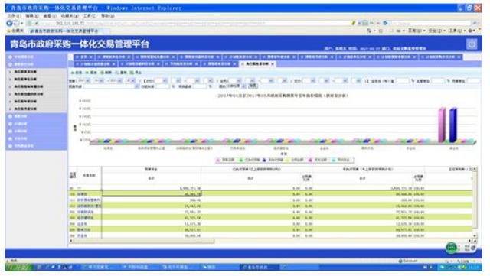Click inside the IE search box
Screen dimensions: 490x276
(x=430, y=23)
